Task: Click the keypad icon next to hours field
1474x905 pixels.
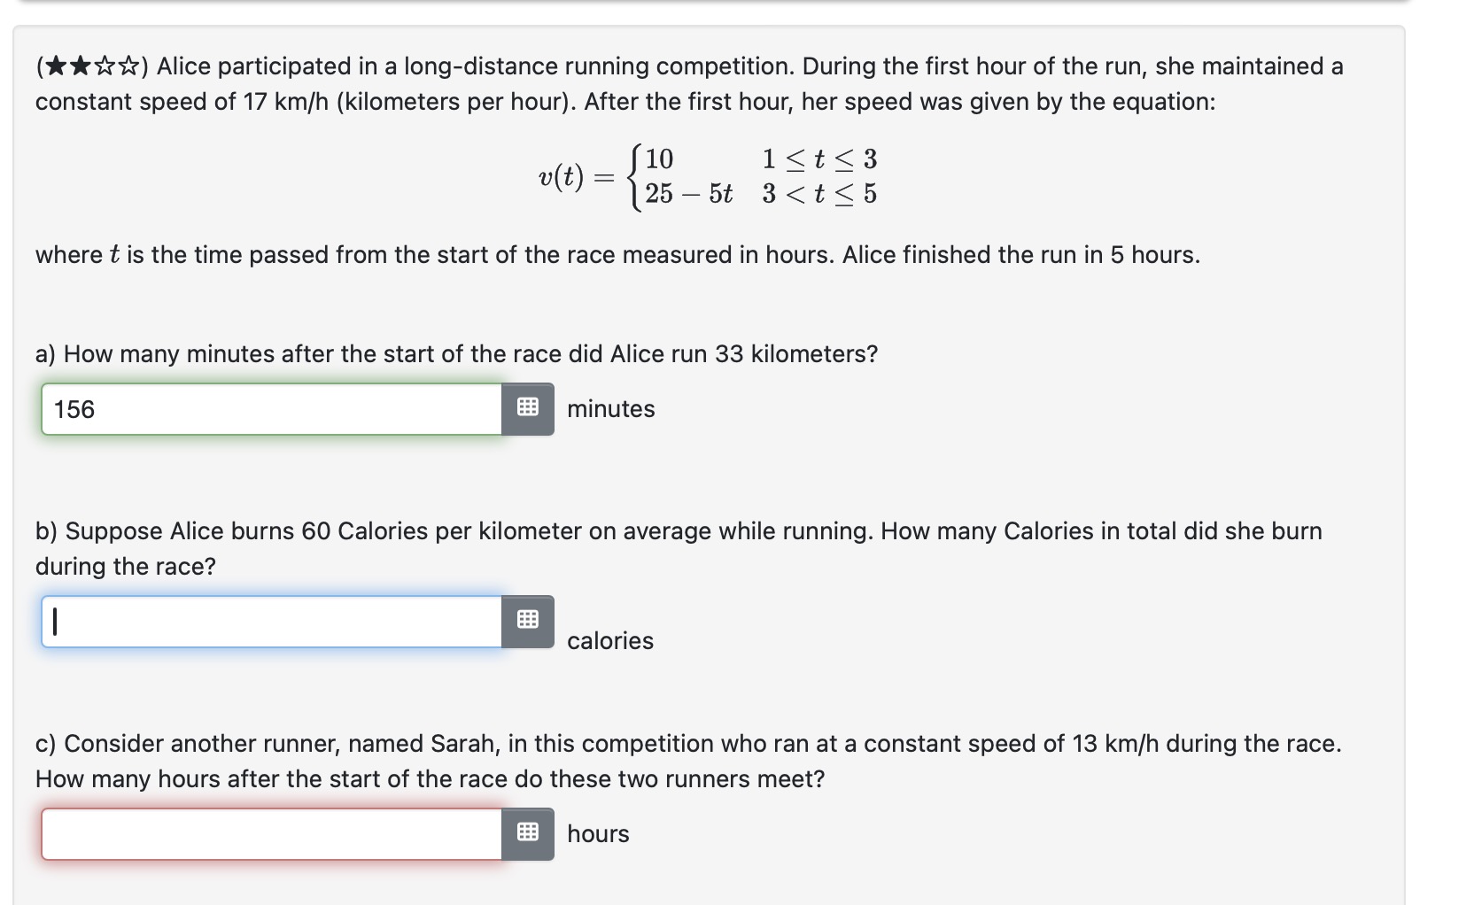Action: (x=528, y=832)
